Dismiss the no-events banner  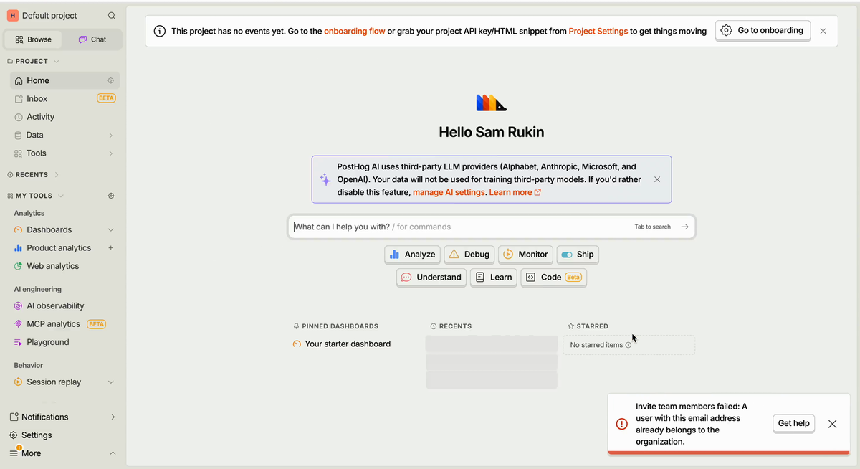click(823, 32)
